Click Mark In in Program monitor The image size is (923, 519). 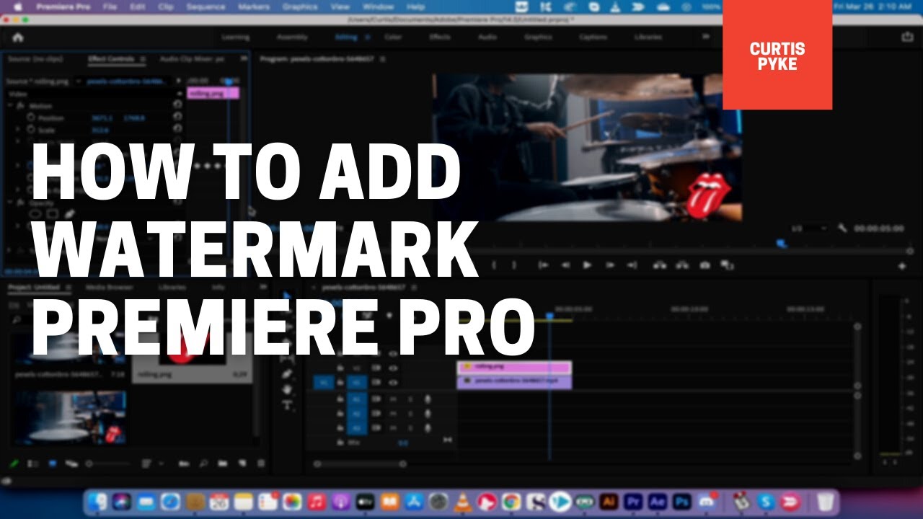(x=494, y=265)
